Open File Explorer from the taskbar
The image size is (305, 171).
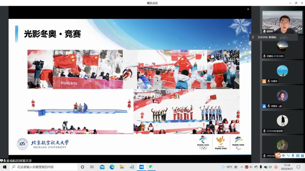(x=122, y=167)
